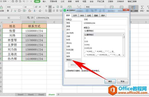
Task: Center text horizontally in toolbar
Action: (50, 10)
